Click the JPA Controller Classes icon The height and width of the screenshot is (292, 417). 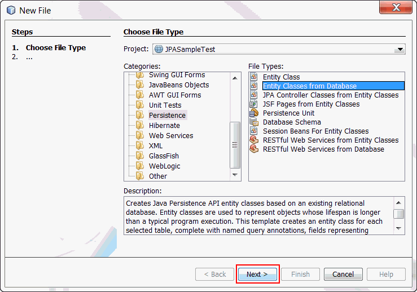coord(254,95)
